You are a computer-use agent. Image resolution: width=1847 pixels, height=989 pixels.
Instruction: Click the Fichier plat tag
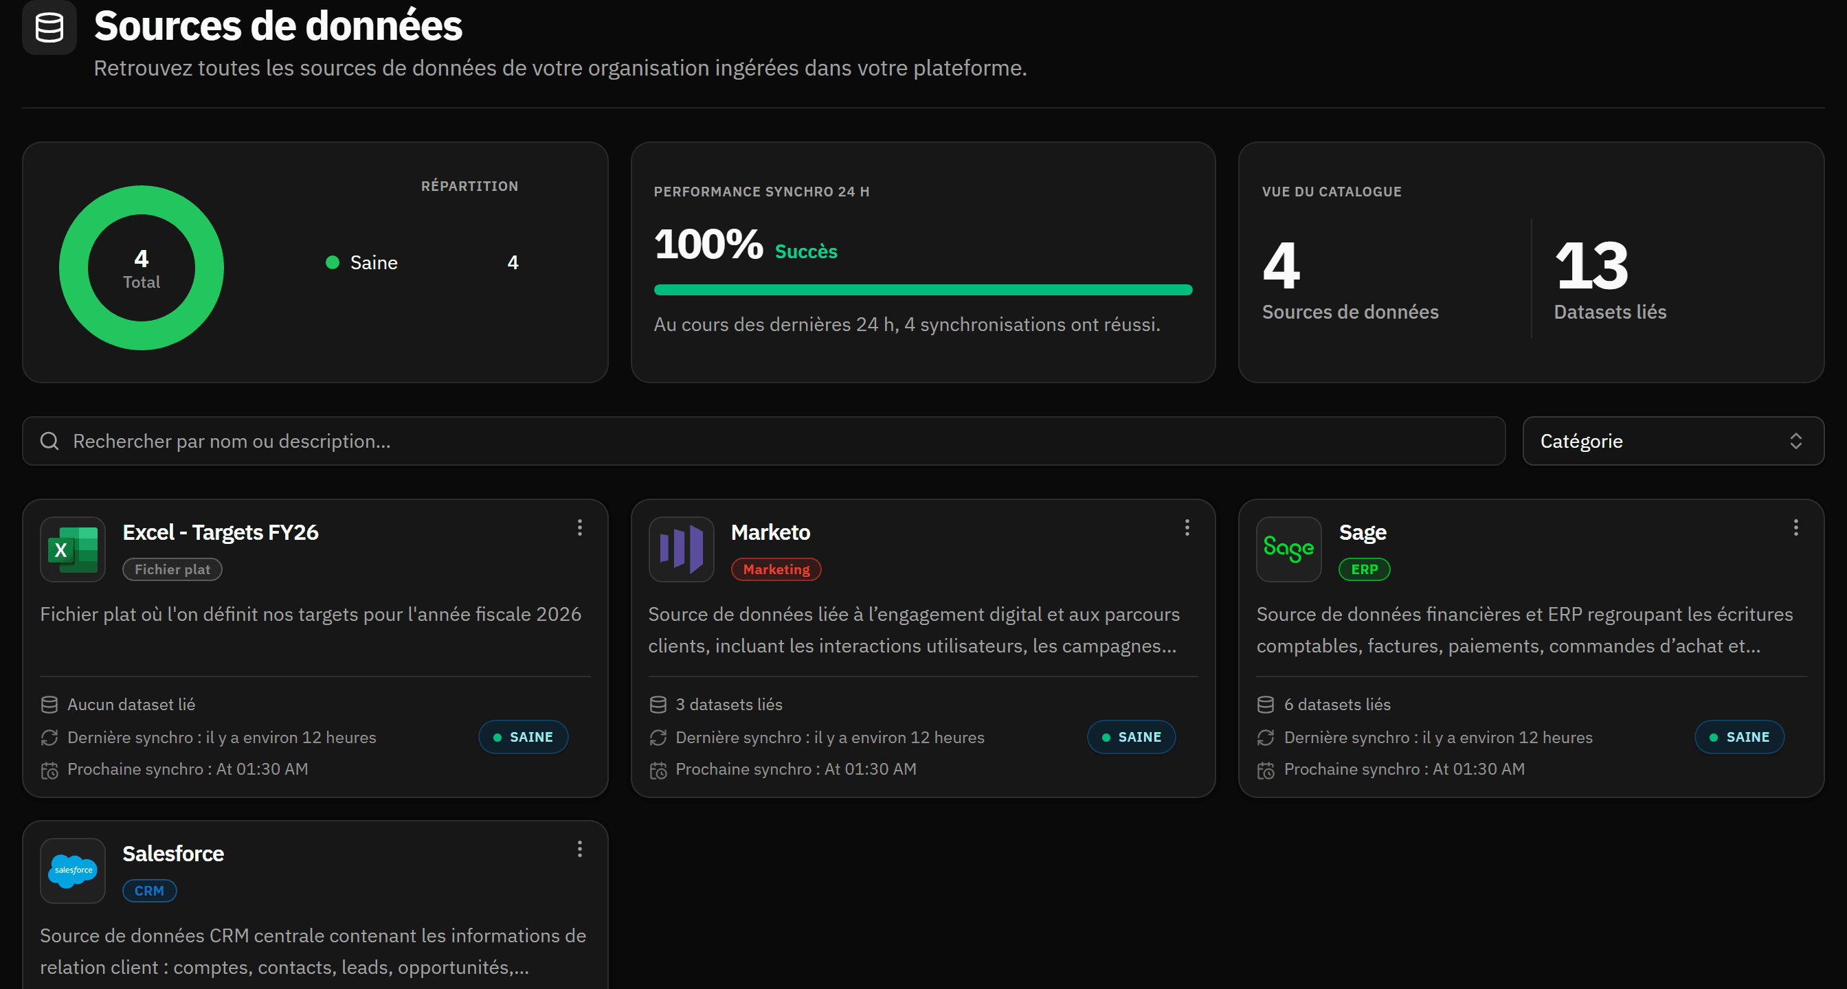pos(172,569)
